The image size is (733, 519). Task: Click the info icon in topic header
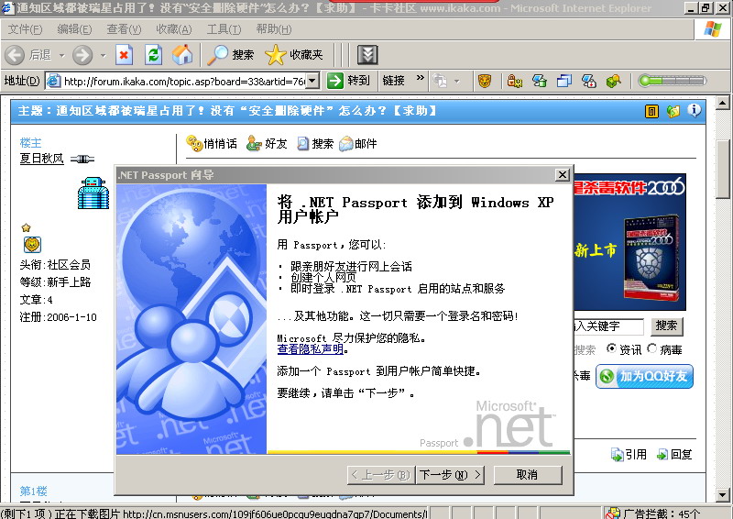coord(695,110)
